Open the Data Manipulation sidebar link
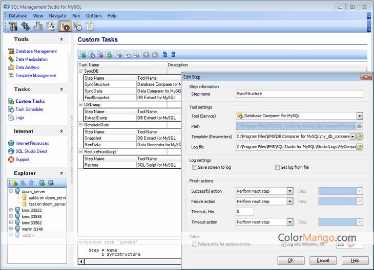The height and width of the screenshot is (270, 374). click(x=31, y=59)
